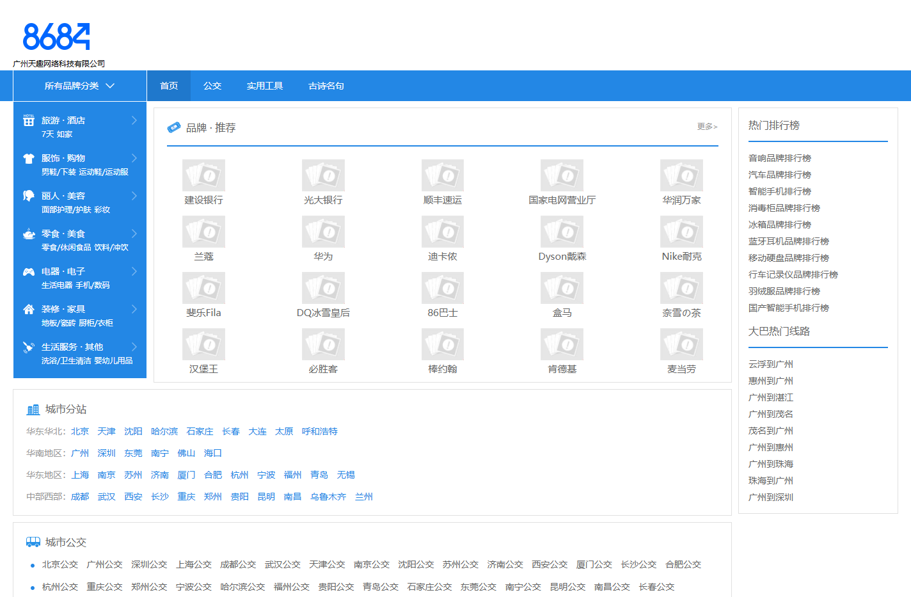Open the 盒马 brand thumbnail

pyautogui.click(x=562, y=288)
